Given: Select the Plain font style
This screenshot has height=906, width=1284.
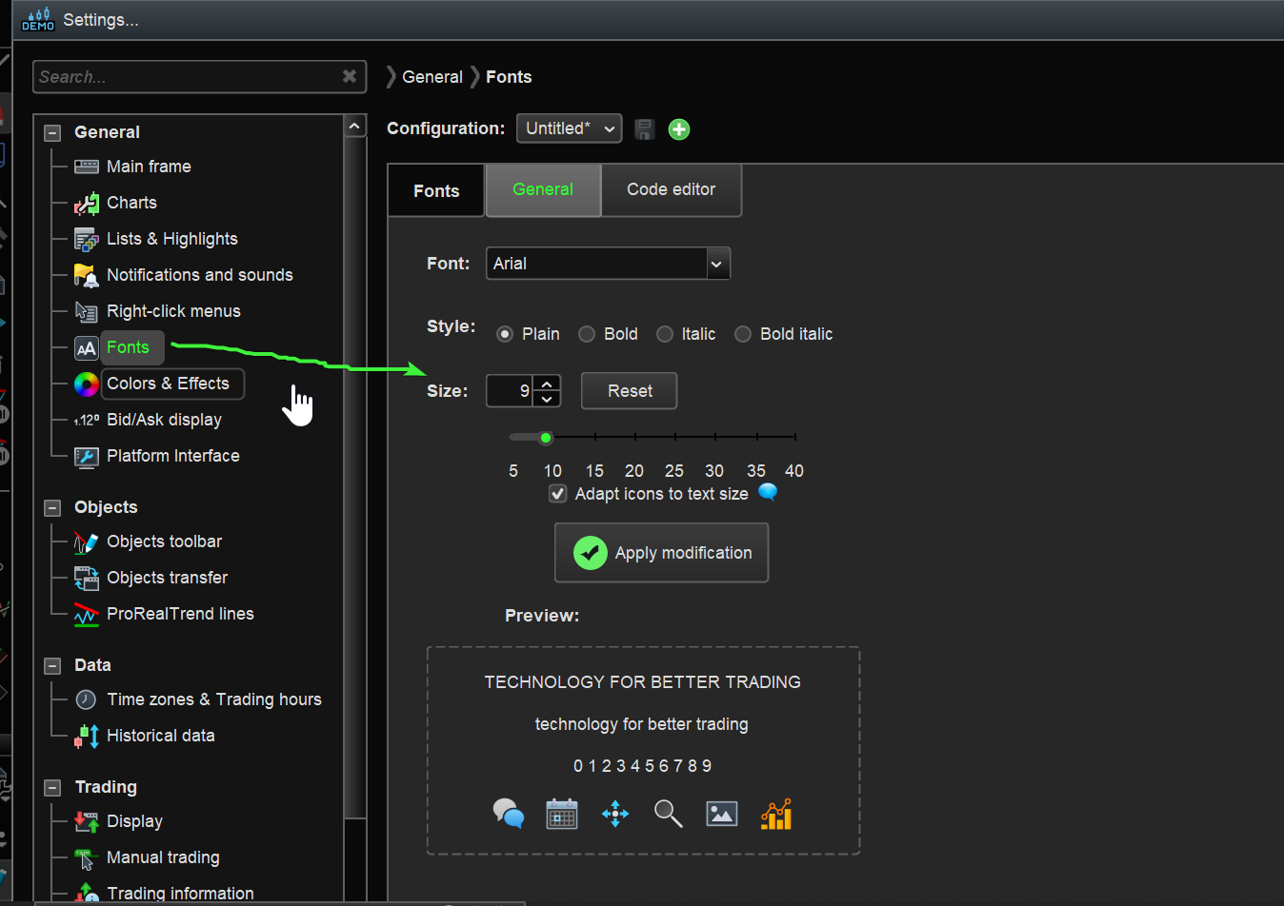Looking at the screenshot, I should click(505, 334).
